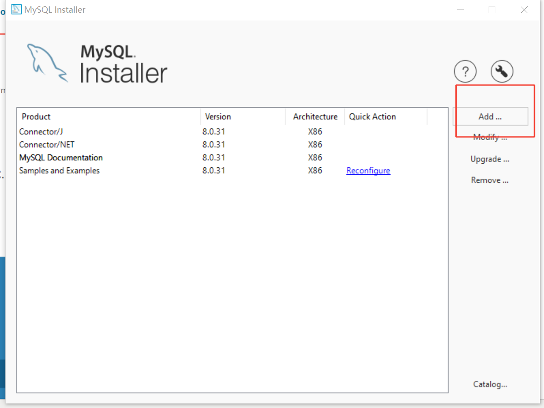Click the Quick Action column header
Viewport: 544px width, 408px height.
point(386,117)
